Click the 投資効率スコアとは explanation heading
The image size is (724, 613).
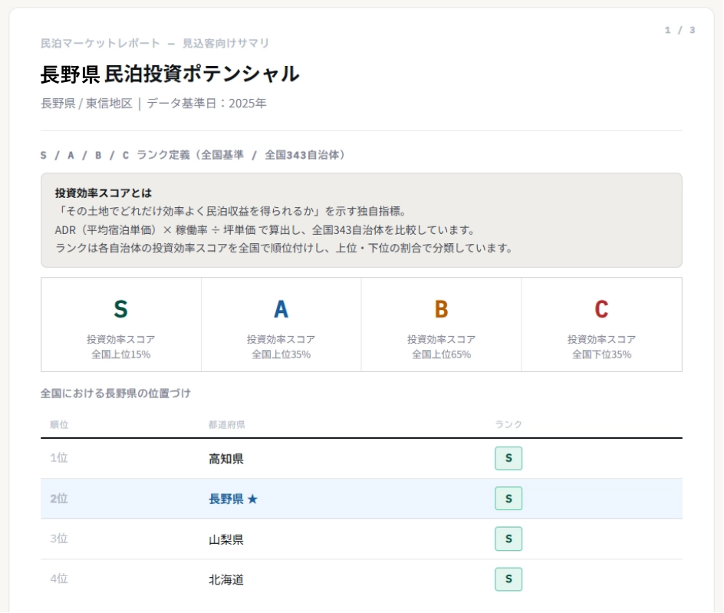[104, 193]
